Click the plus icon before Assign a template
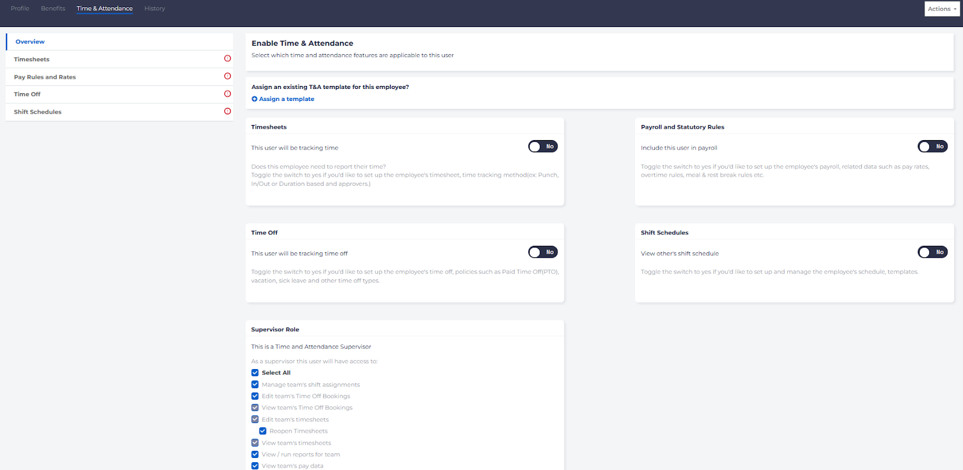Image resolution: width=963 pixels, height=470 pixels. pos(255,99)
